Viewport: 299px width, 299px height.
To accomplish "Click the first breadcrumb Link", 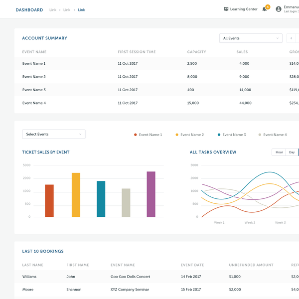I will click(x=53, y=10).
